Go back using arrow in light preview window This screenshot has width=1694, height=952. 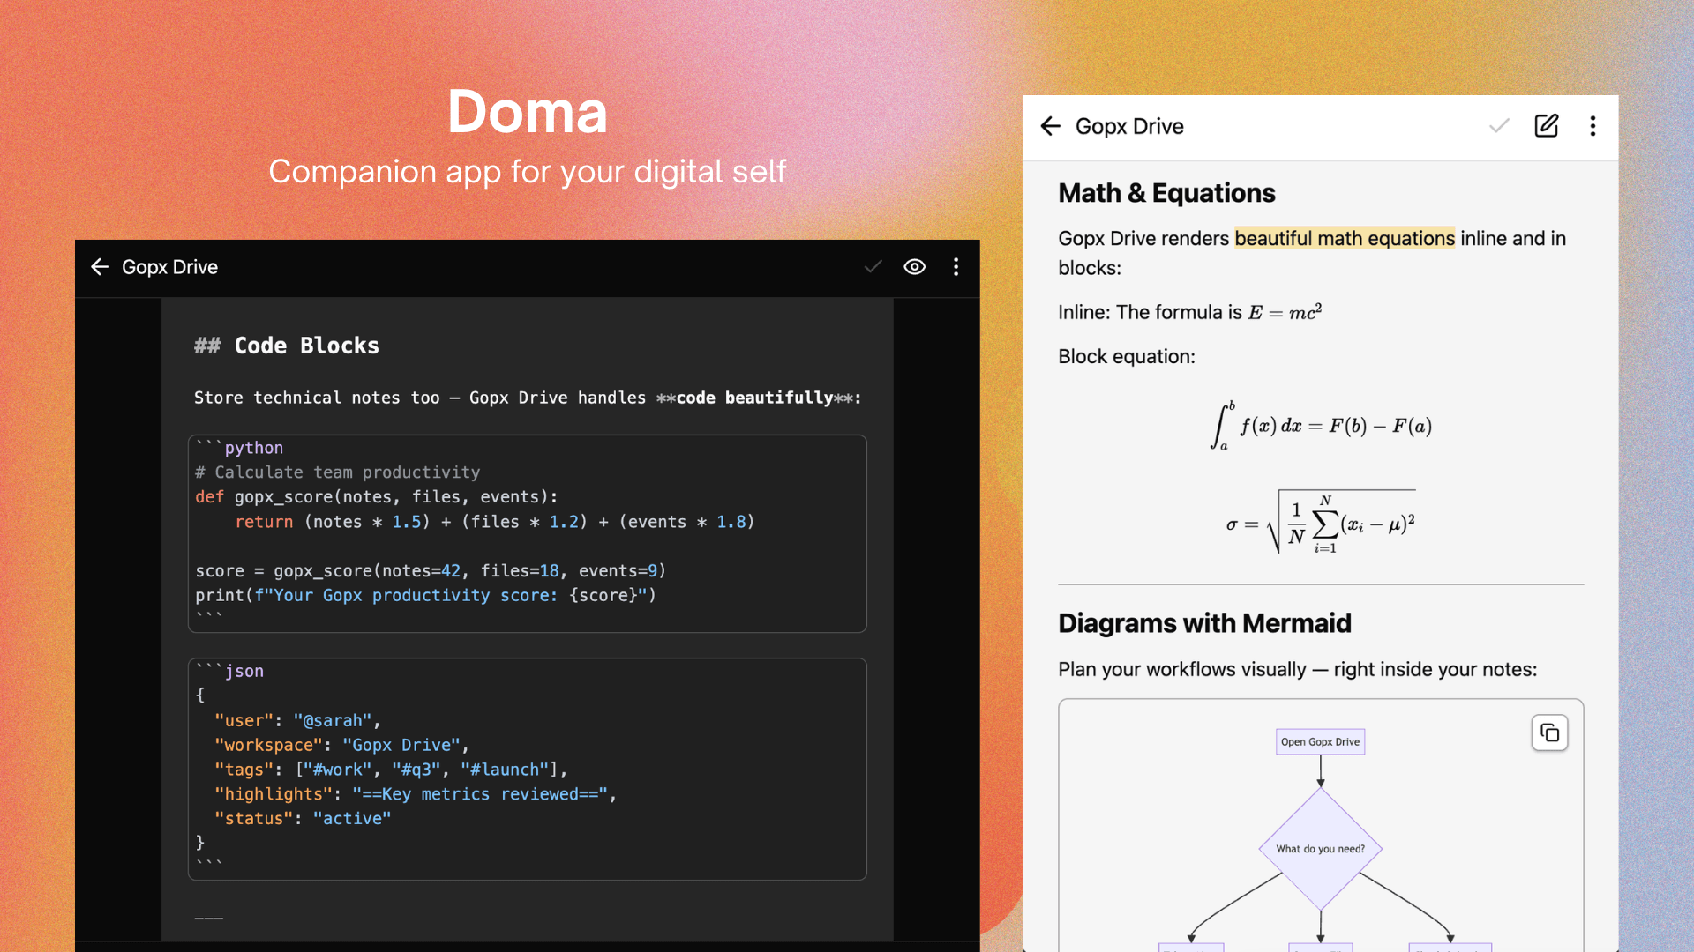(x=1050, y=126)
